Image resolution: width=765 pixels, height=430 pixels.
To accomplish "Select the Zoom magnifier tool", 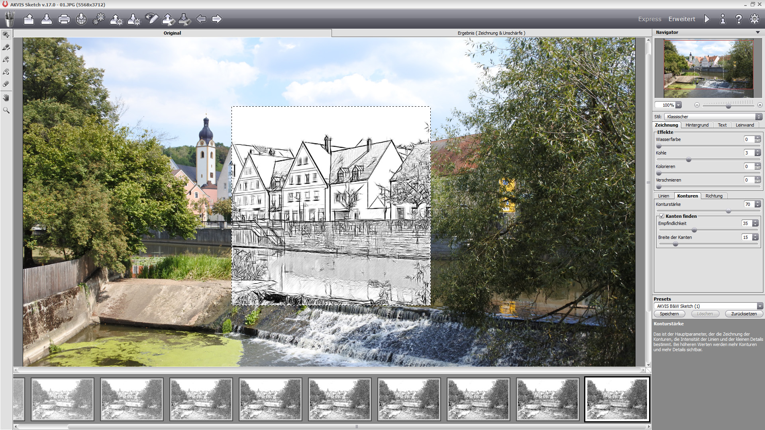I will pos(6,110).
